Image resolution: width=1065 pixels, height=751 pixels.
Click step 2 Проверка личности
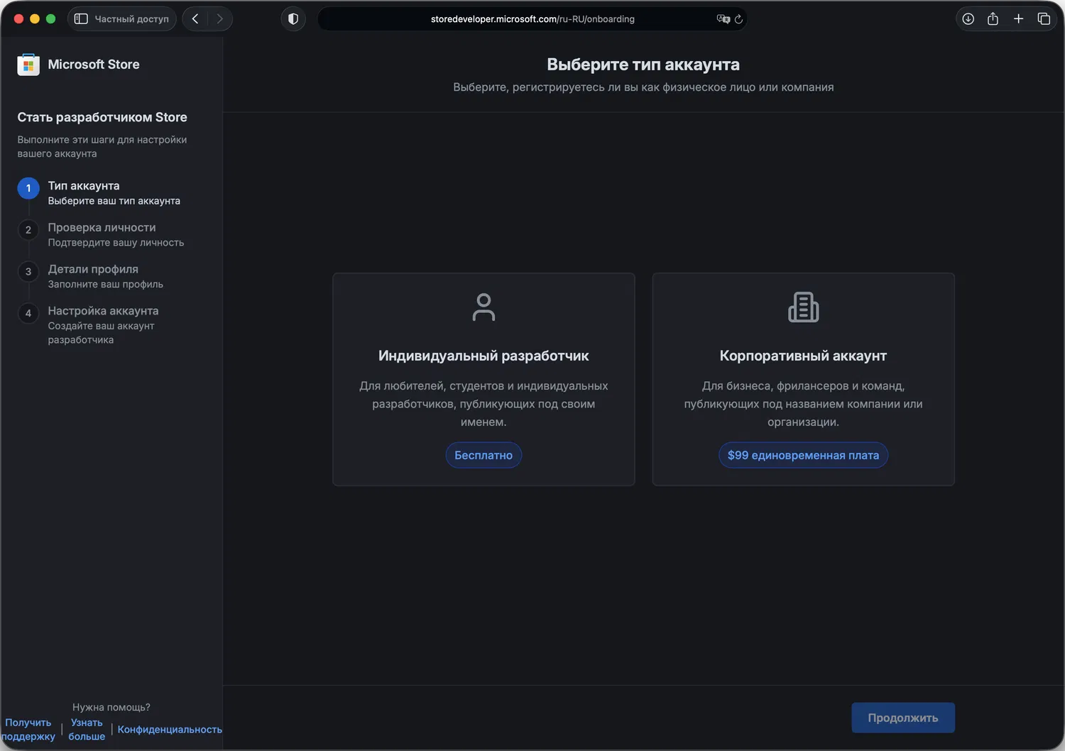102,228
